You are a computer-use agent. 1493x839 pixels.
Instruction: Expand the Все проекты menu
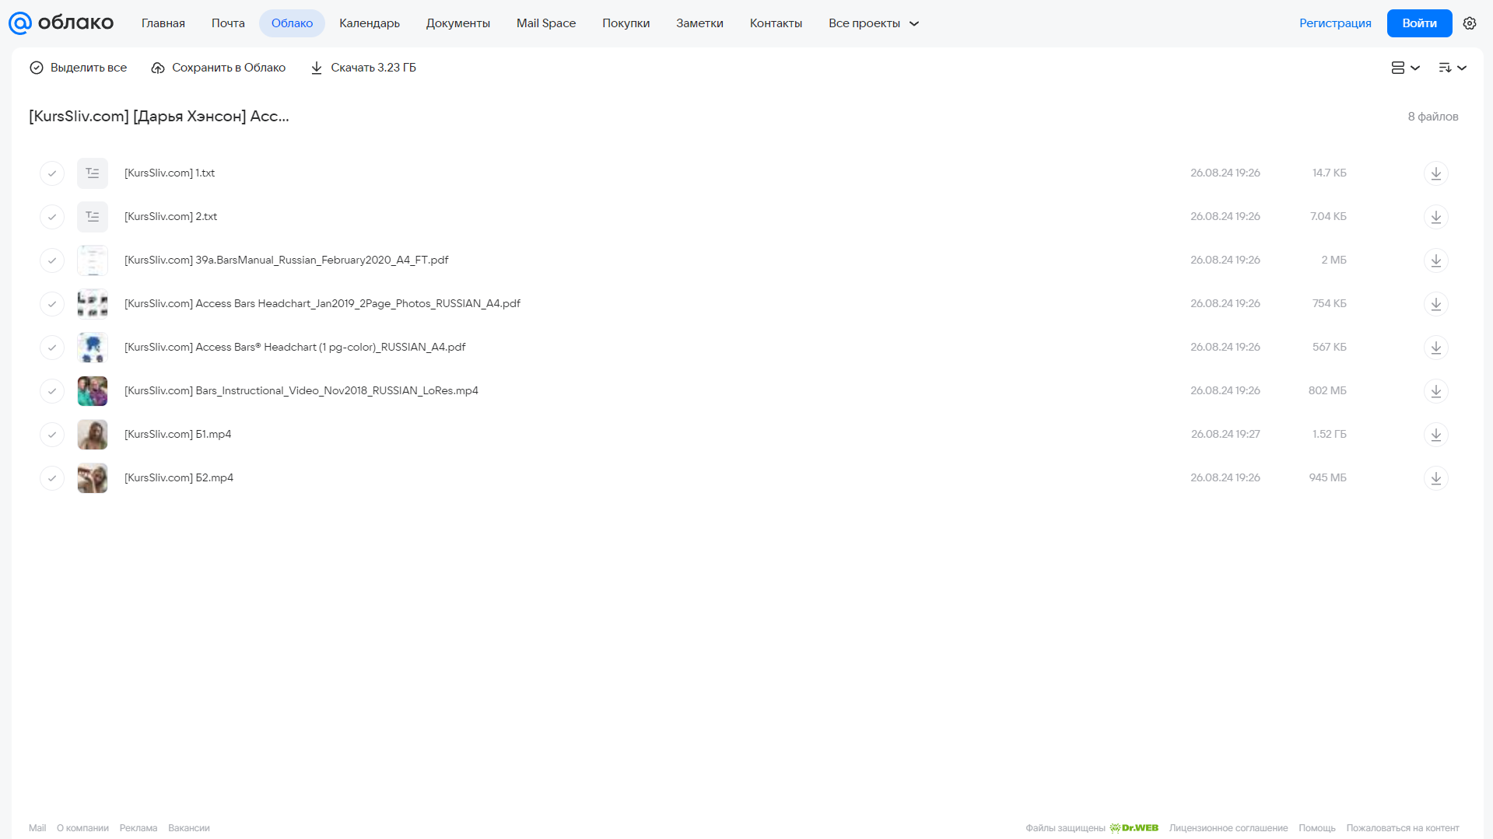[873, 23]
